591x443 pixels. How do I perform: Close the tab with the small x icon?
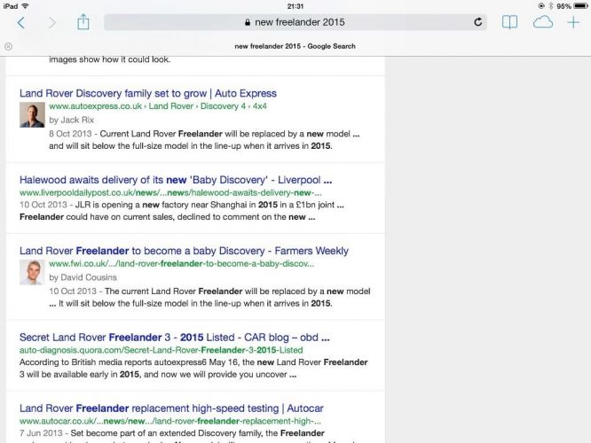click(8, 46)
